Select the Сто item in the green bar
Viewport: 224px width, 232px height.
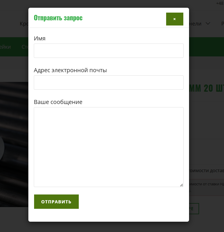(25, 47)
